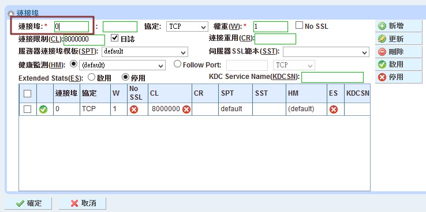Click the 8000000 value in table row

click(166, 109)
